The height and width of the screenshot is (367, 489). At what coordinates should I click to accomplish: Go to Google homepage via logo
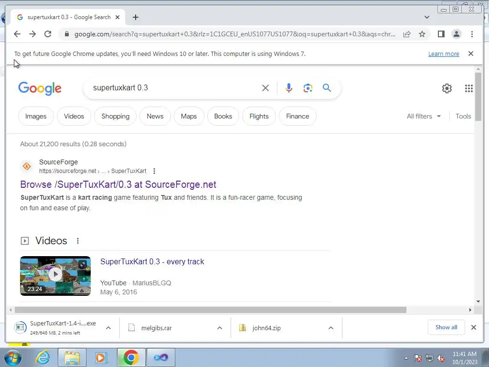tap(40, 88)
